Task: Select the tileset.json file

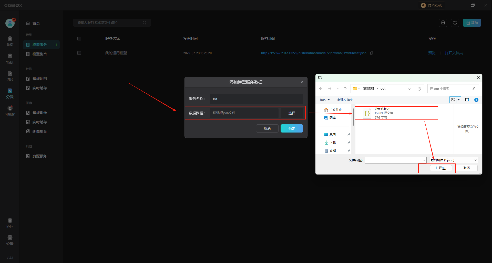Action: click(396, 113)
